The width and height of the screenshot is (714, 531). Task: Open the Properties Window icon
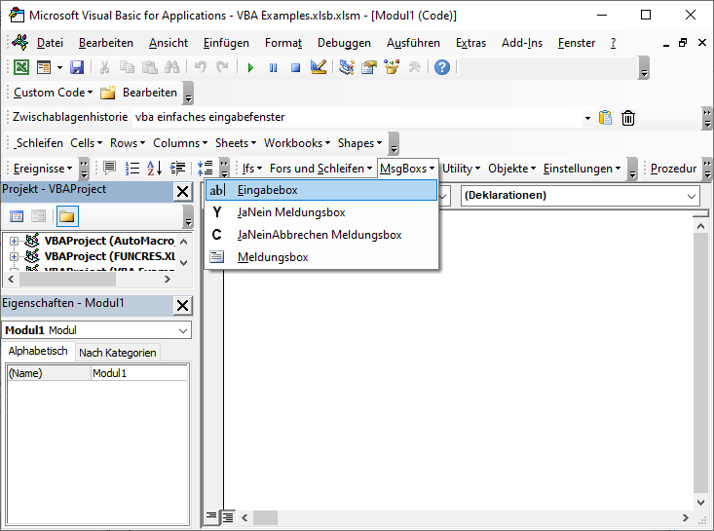pos(369,67)
